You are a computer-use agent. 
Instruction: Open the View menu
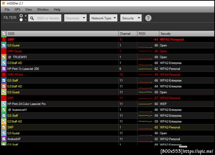click(x=29, y=9)
